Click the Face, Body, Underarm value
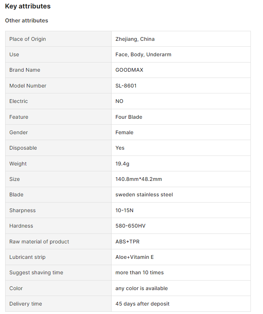This screenshot has height=314, width=263. (143, 54)
